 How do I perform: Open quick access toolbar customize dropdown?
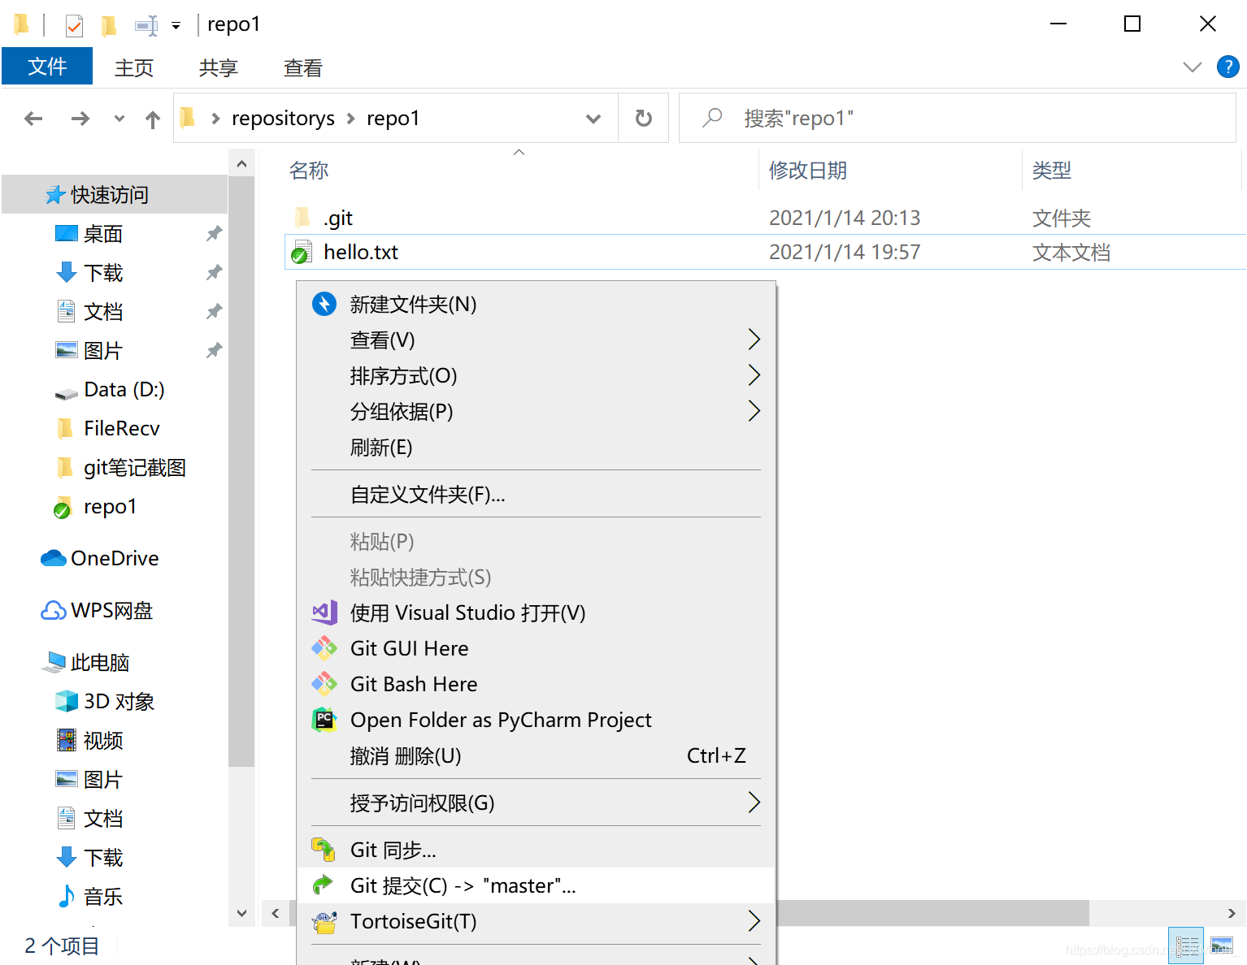pyautogui.click(x=176, y=26)
